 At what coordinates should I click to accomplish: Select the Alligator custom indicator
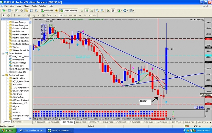pos(16,106)
